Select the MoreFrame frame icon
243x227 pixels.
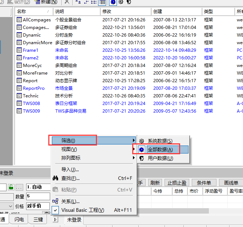click(19, 73)
